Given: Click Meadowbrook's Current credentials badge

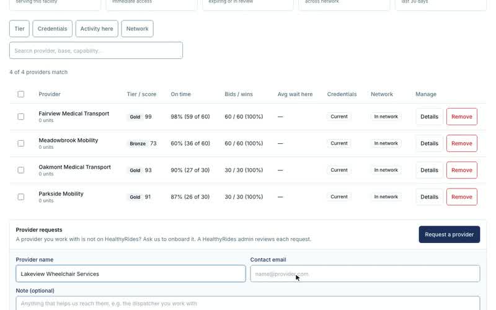Looking at the screenshot, I should tap(339, 143).
